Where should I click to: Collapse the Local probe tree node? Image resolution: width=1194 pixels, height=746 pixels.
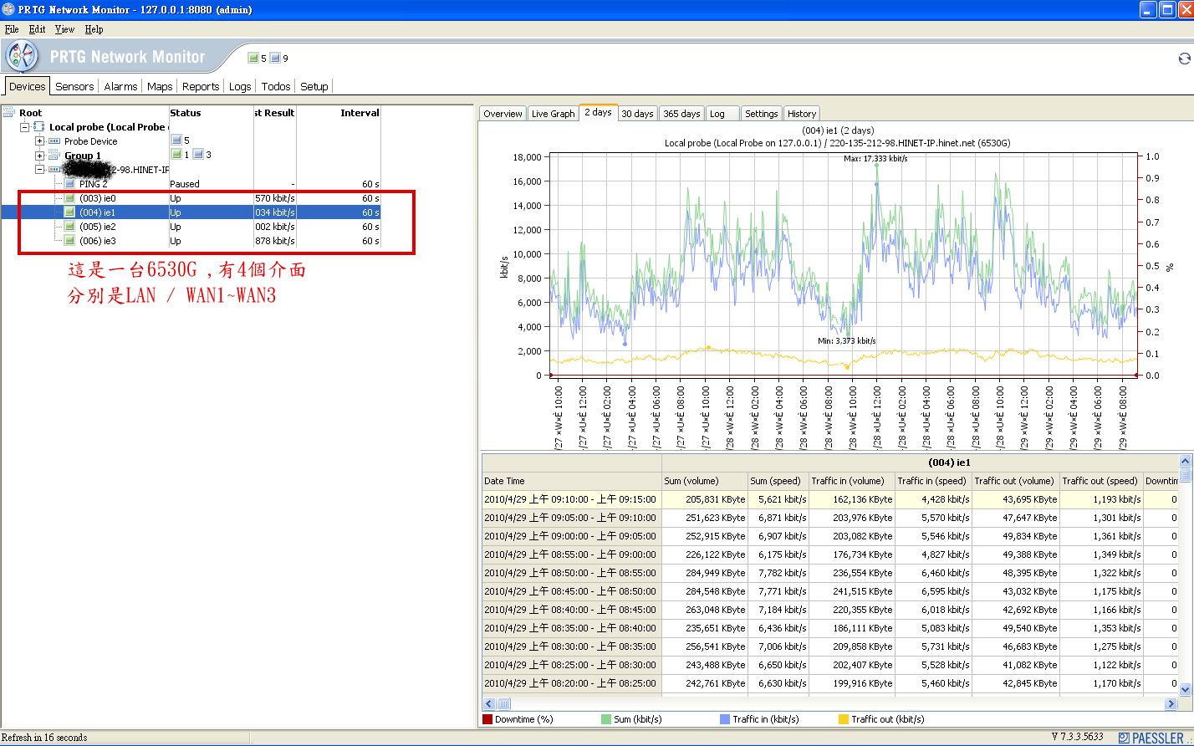(x=24, y=127)
